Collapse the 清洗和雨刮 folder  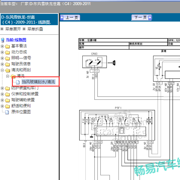tap(2, 70)
